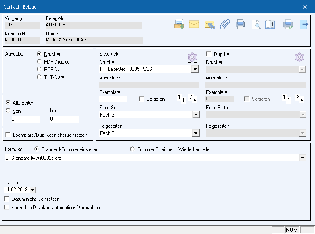
Task: Expand the HP LaserJet printer dropdown
Action: click(x=195, y=69)
